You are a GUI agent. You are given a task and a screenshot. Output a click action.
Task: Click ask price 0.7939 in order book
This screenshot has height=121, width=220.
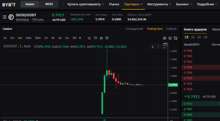coord(188,67)
